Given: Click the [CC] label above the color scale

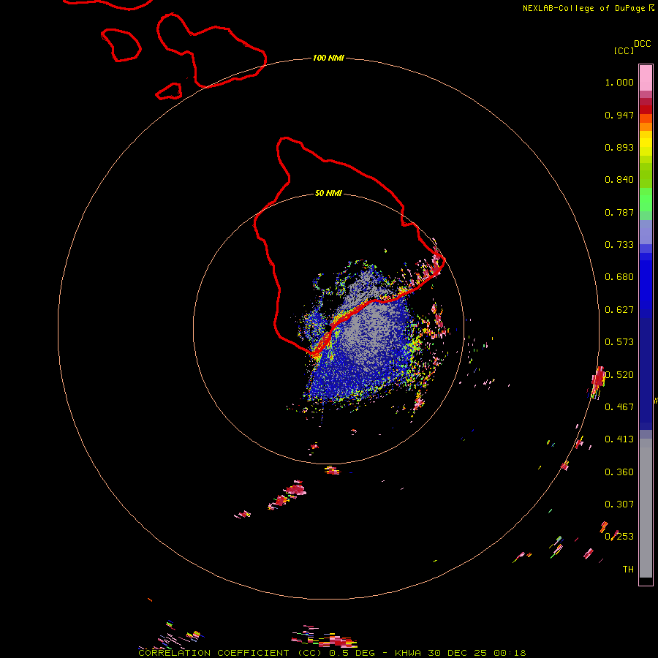Looking at the screenshot, I should click(x=624, y=50).
